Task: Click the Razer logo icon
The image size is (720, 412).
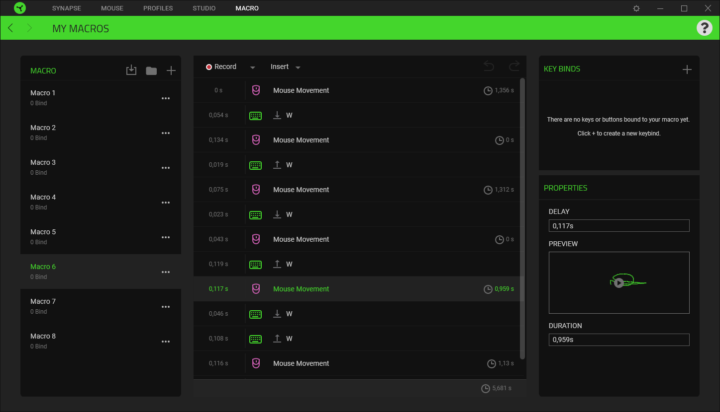Action: (20, 8)
